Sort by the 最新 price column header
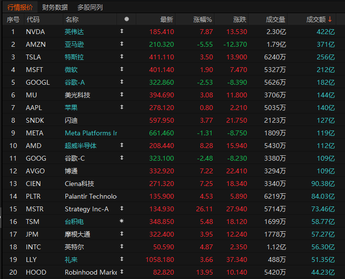This screenshot has width=345, height=279. click(167, 19)
